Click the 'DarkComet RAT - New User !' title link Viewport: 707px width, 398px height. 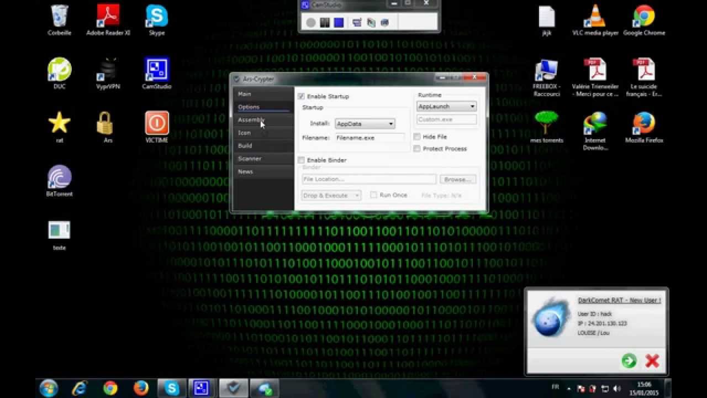[619, 300]
